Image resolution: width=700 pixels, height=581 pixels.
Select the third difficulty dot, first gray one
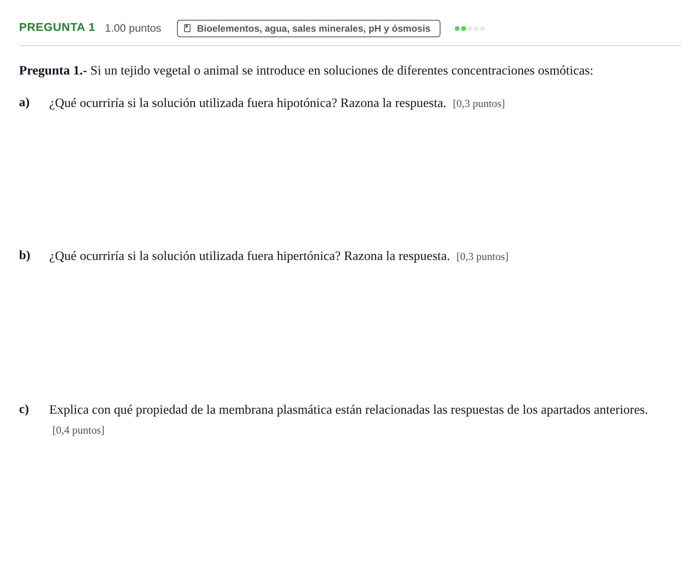coord(470,29)
